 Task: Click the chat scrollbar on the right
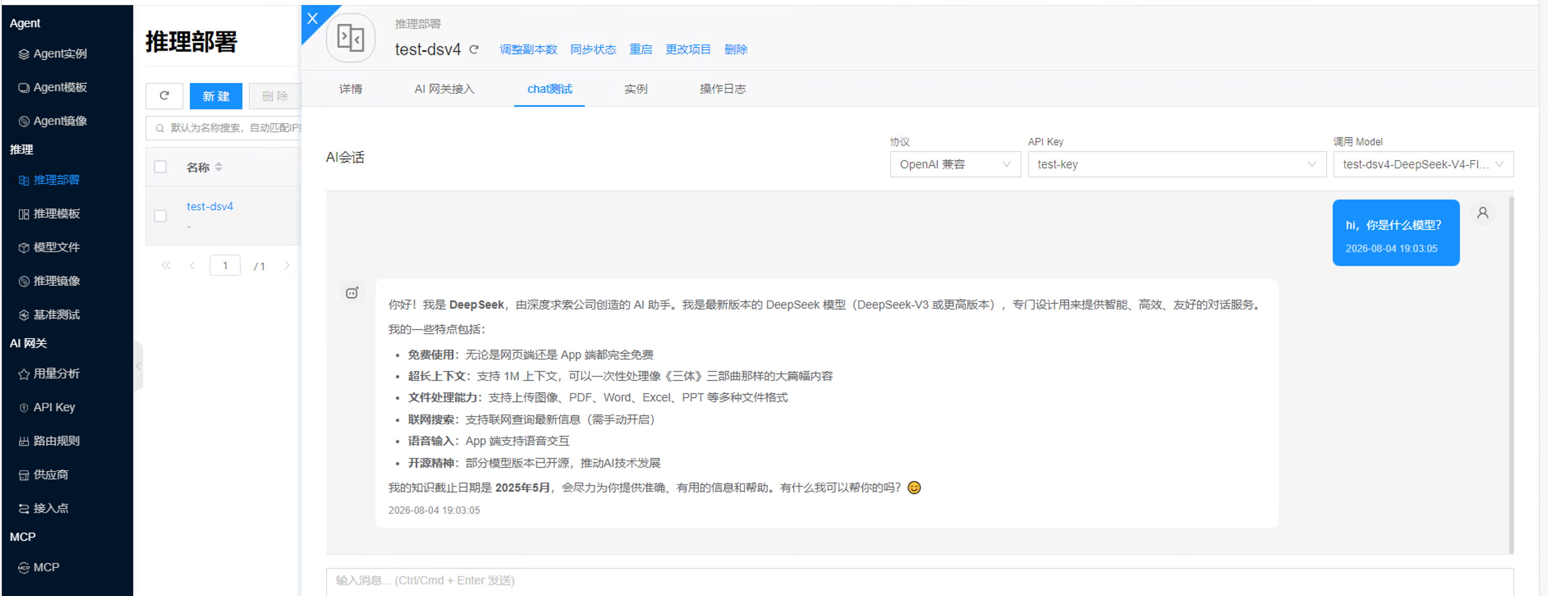pos(1511,373)
